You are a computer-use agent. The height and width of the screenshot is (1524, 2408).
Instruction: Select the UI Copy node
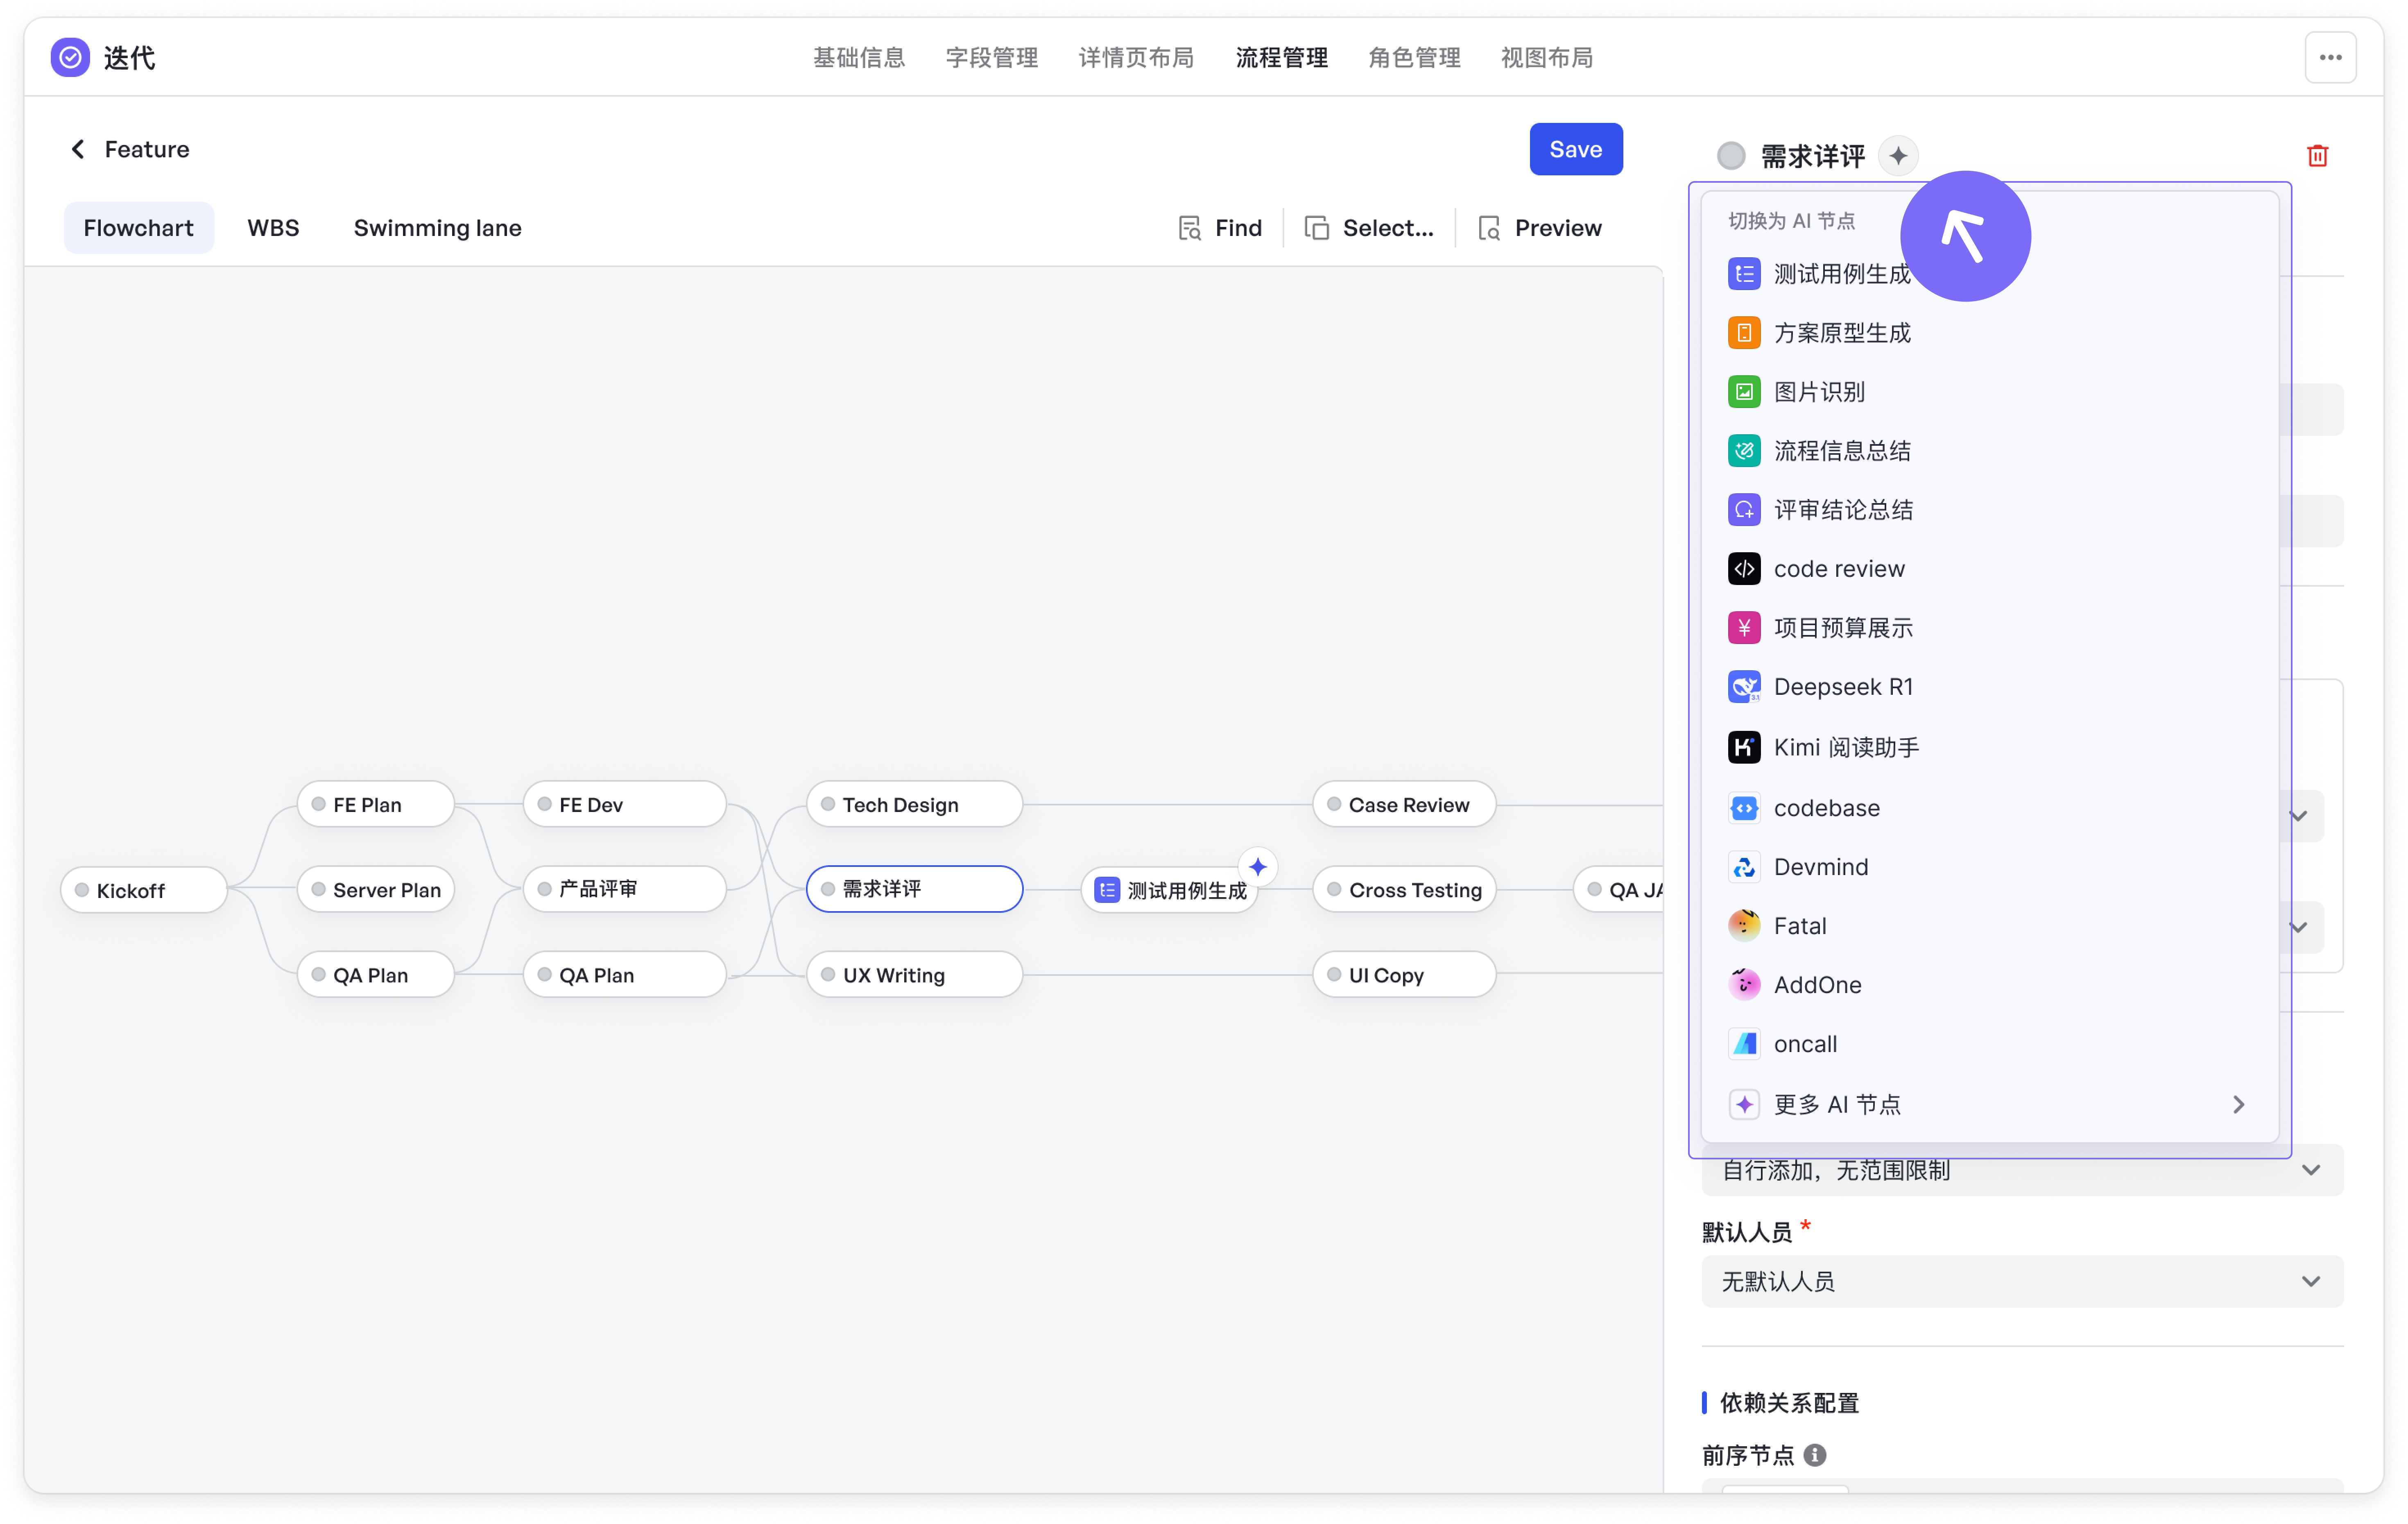pyautogui.click(x=1404, y=975)
